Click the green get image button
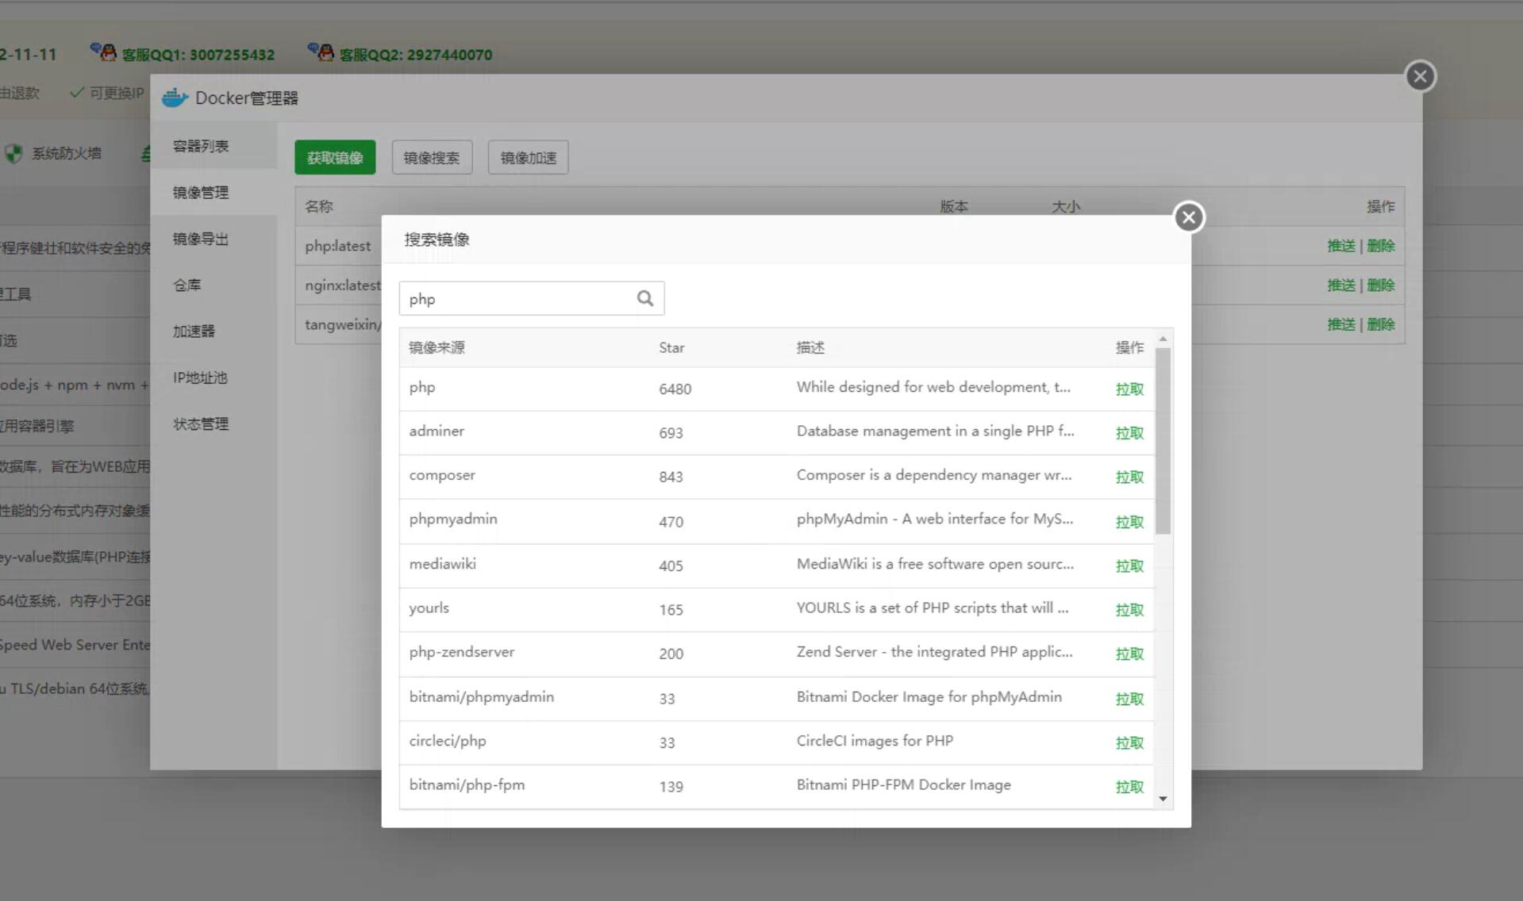 coord(335,157)
